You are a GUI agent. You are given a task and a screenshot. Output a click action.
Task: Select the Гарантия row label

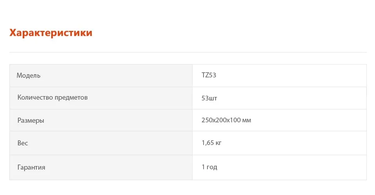[31, 167]
